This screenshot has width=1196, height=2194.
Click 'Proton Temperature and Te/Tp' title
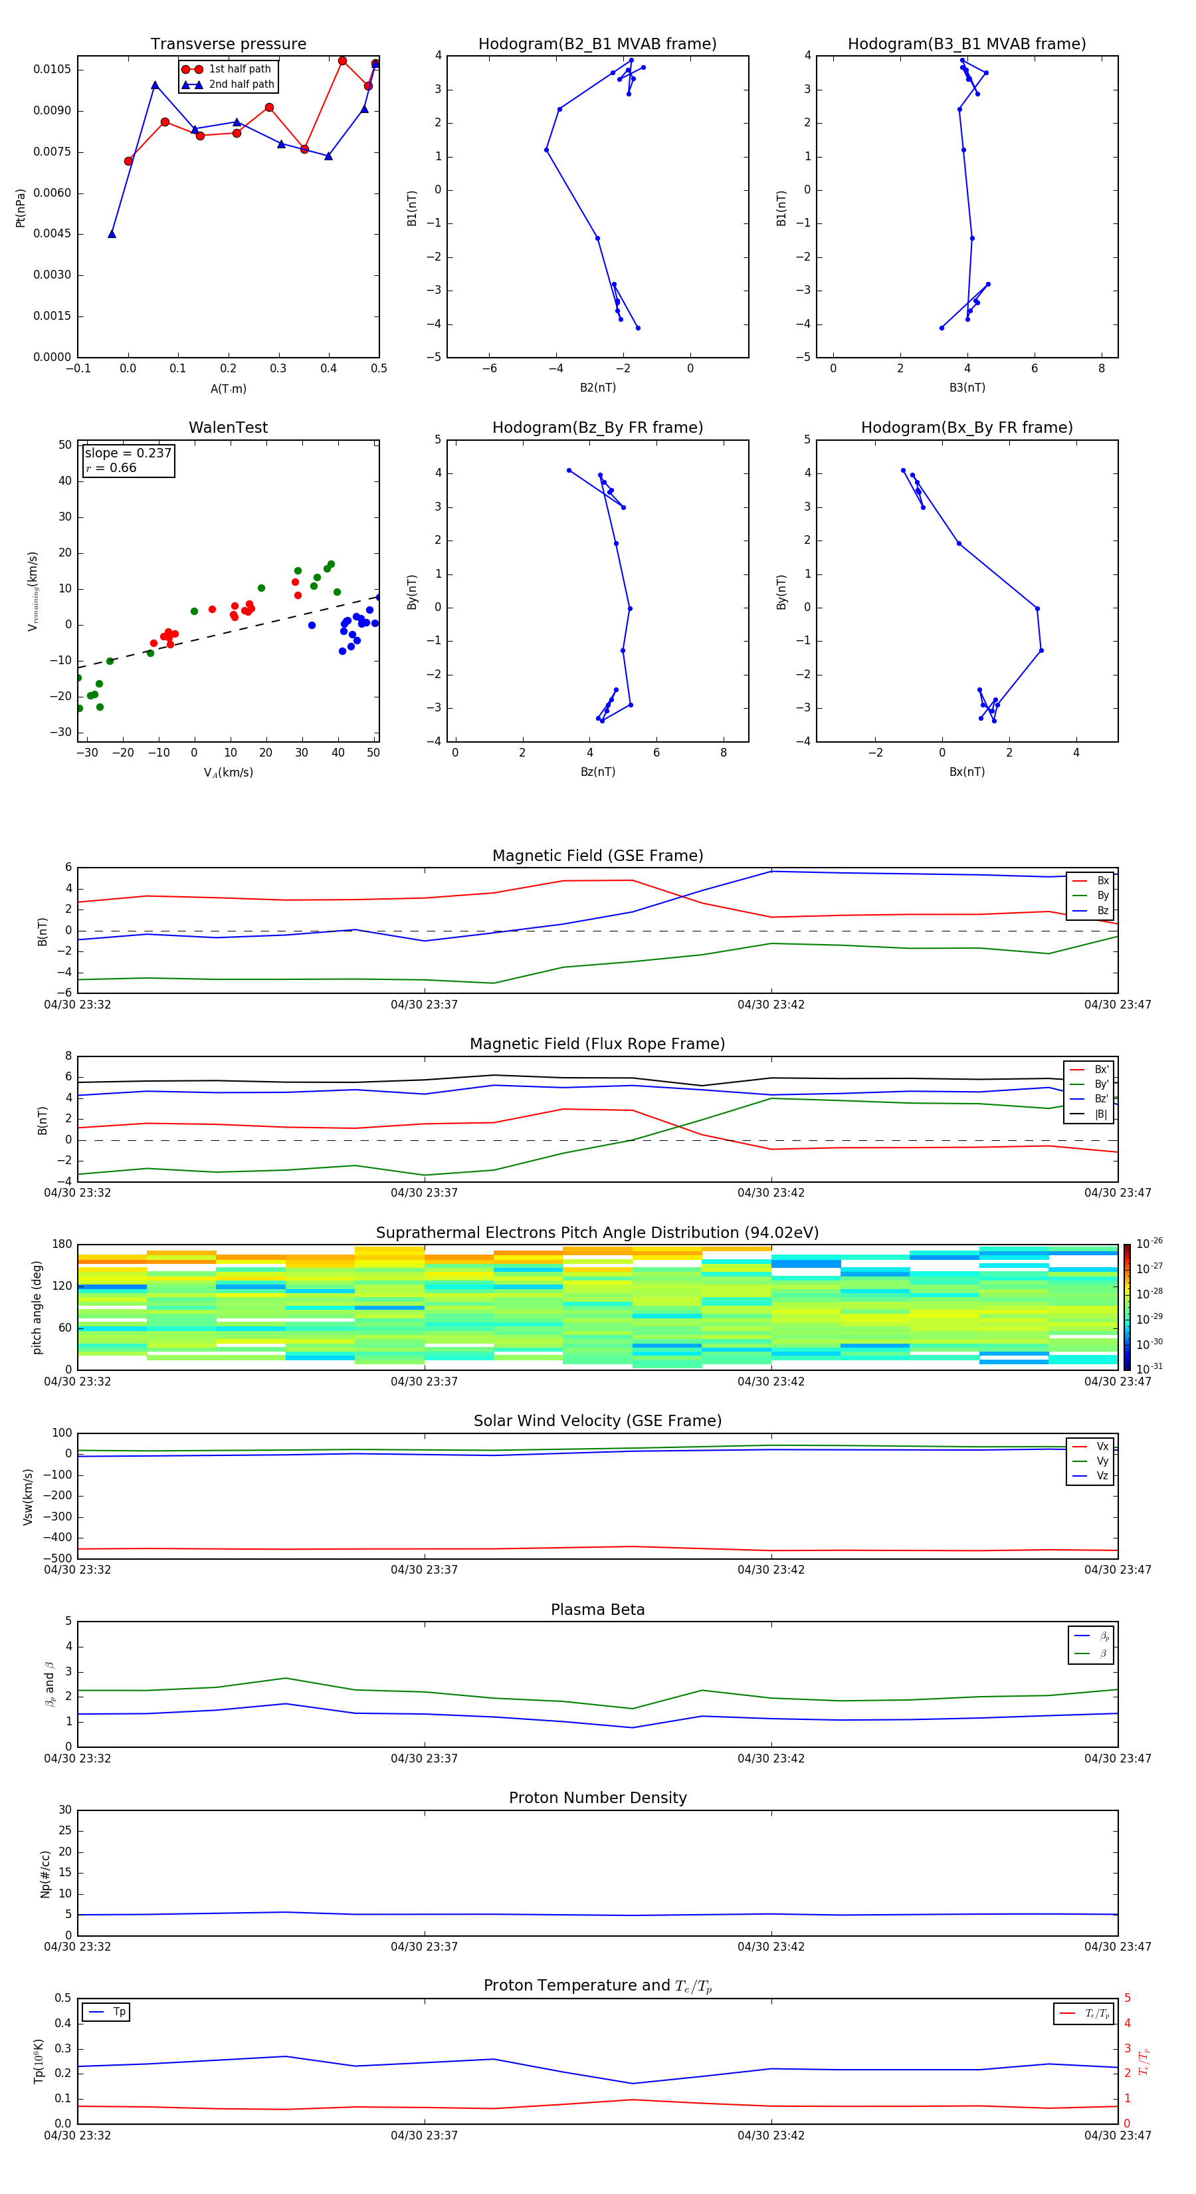coord(597,1986)
